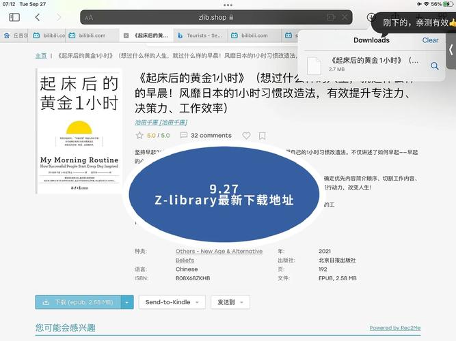The image size is (456, 341).
Task: Expand the side handle chevron
Action: point(451,50)
